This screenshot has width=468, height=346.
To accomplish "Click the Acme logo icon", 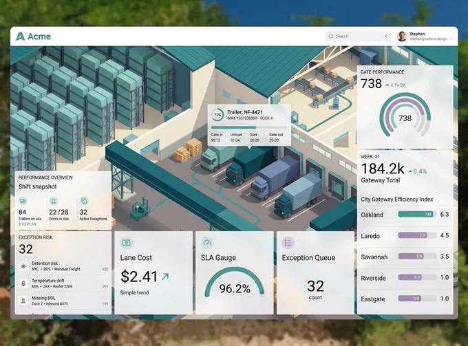I will 20,36.
